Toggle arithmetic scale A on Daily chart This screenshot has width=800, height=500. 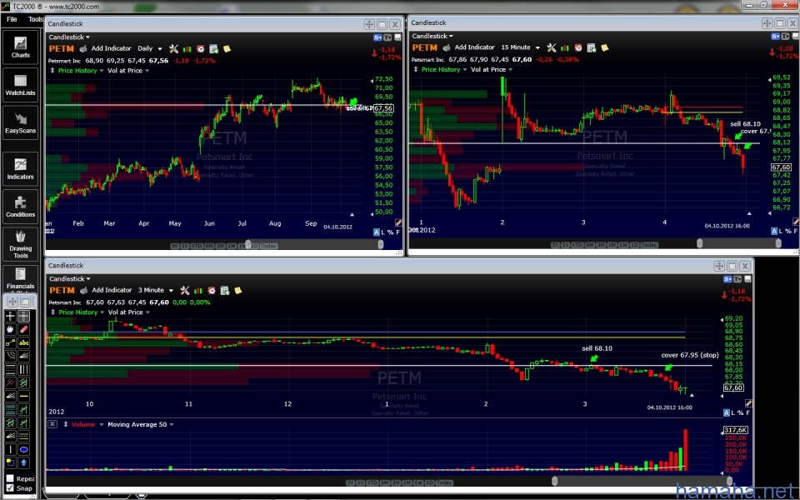377,232
